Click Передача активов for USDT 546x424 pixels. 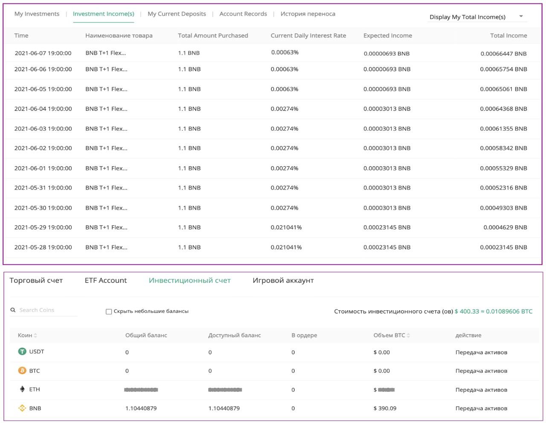pyautogui.click(x=481, y=352)
